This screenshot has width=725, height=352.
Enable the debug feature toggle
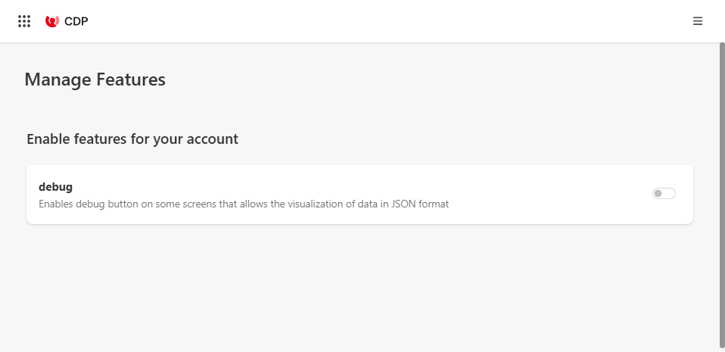pyautogui.click(x=664, y=194)
